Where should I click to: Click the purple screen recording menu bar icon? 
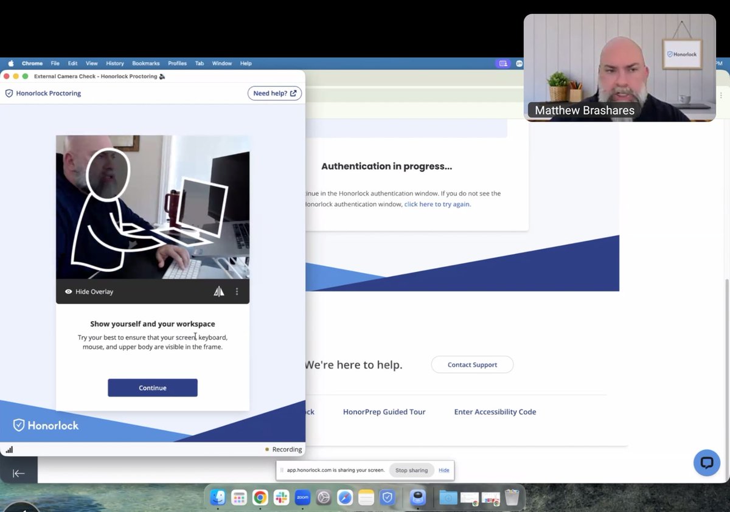[x=502, y=63]
